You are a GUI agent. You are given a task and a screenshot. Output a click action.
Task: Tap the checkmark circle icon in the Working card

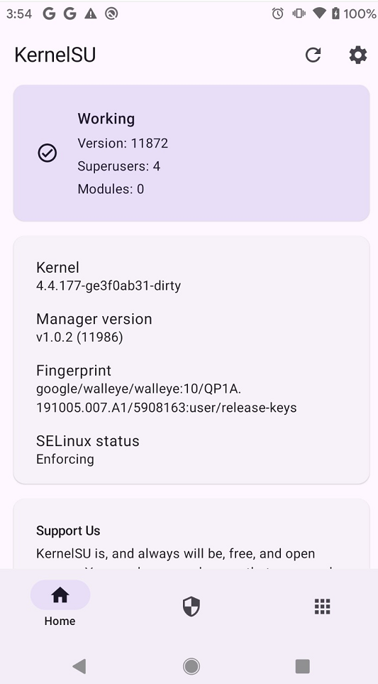[x=47, y=153]
